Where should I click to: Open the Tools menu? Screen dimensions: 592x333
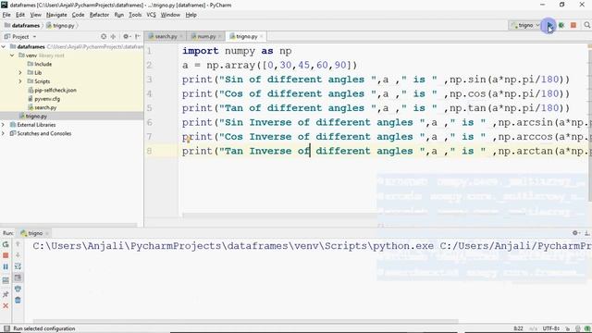(x=135, y=15)
